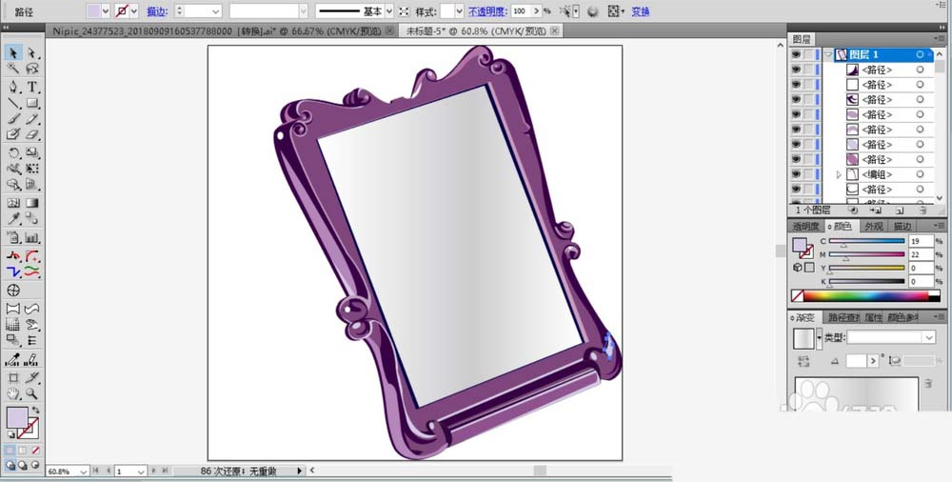Toggle visibility of first 路径 sublayer

pos(796,70)
